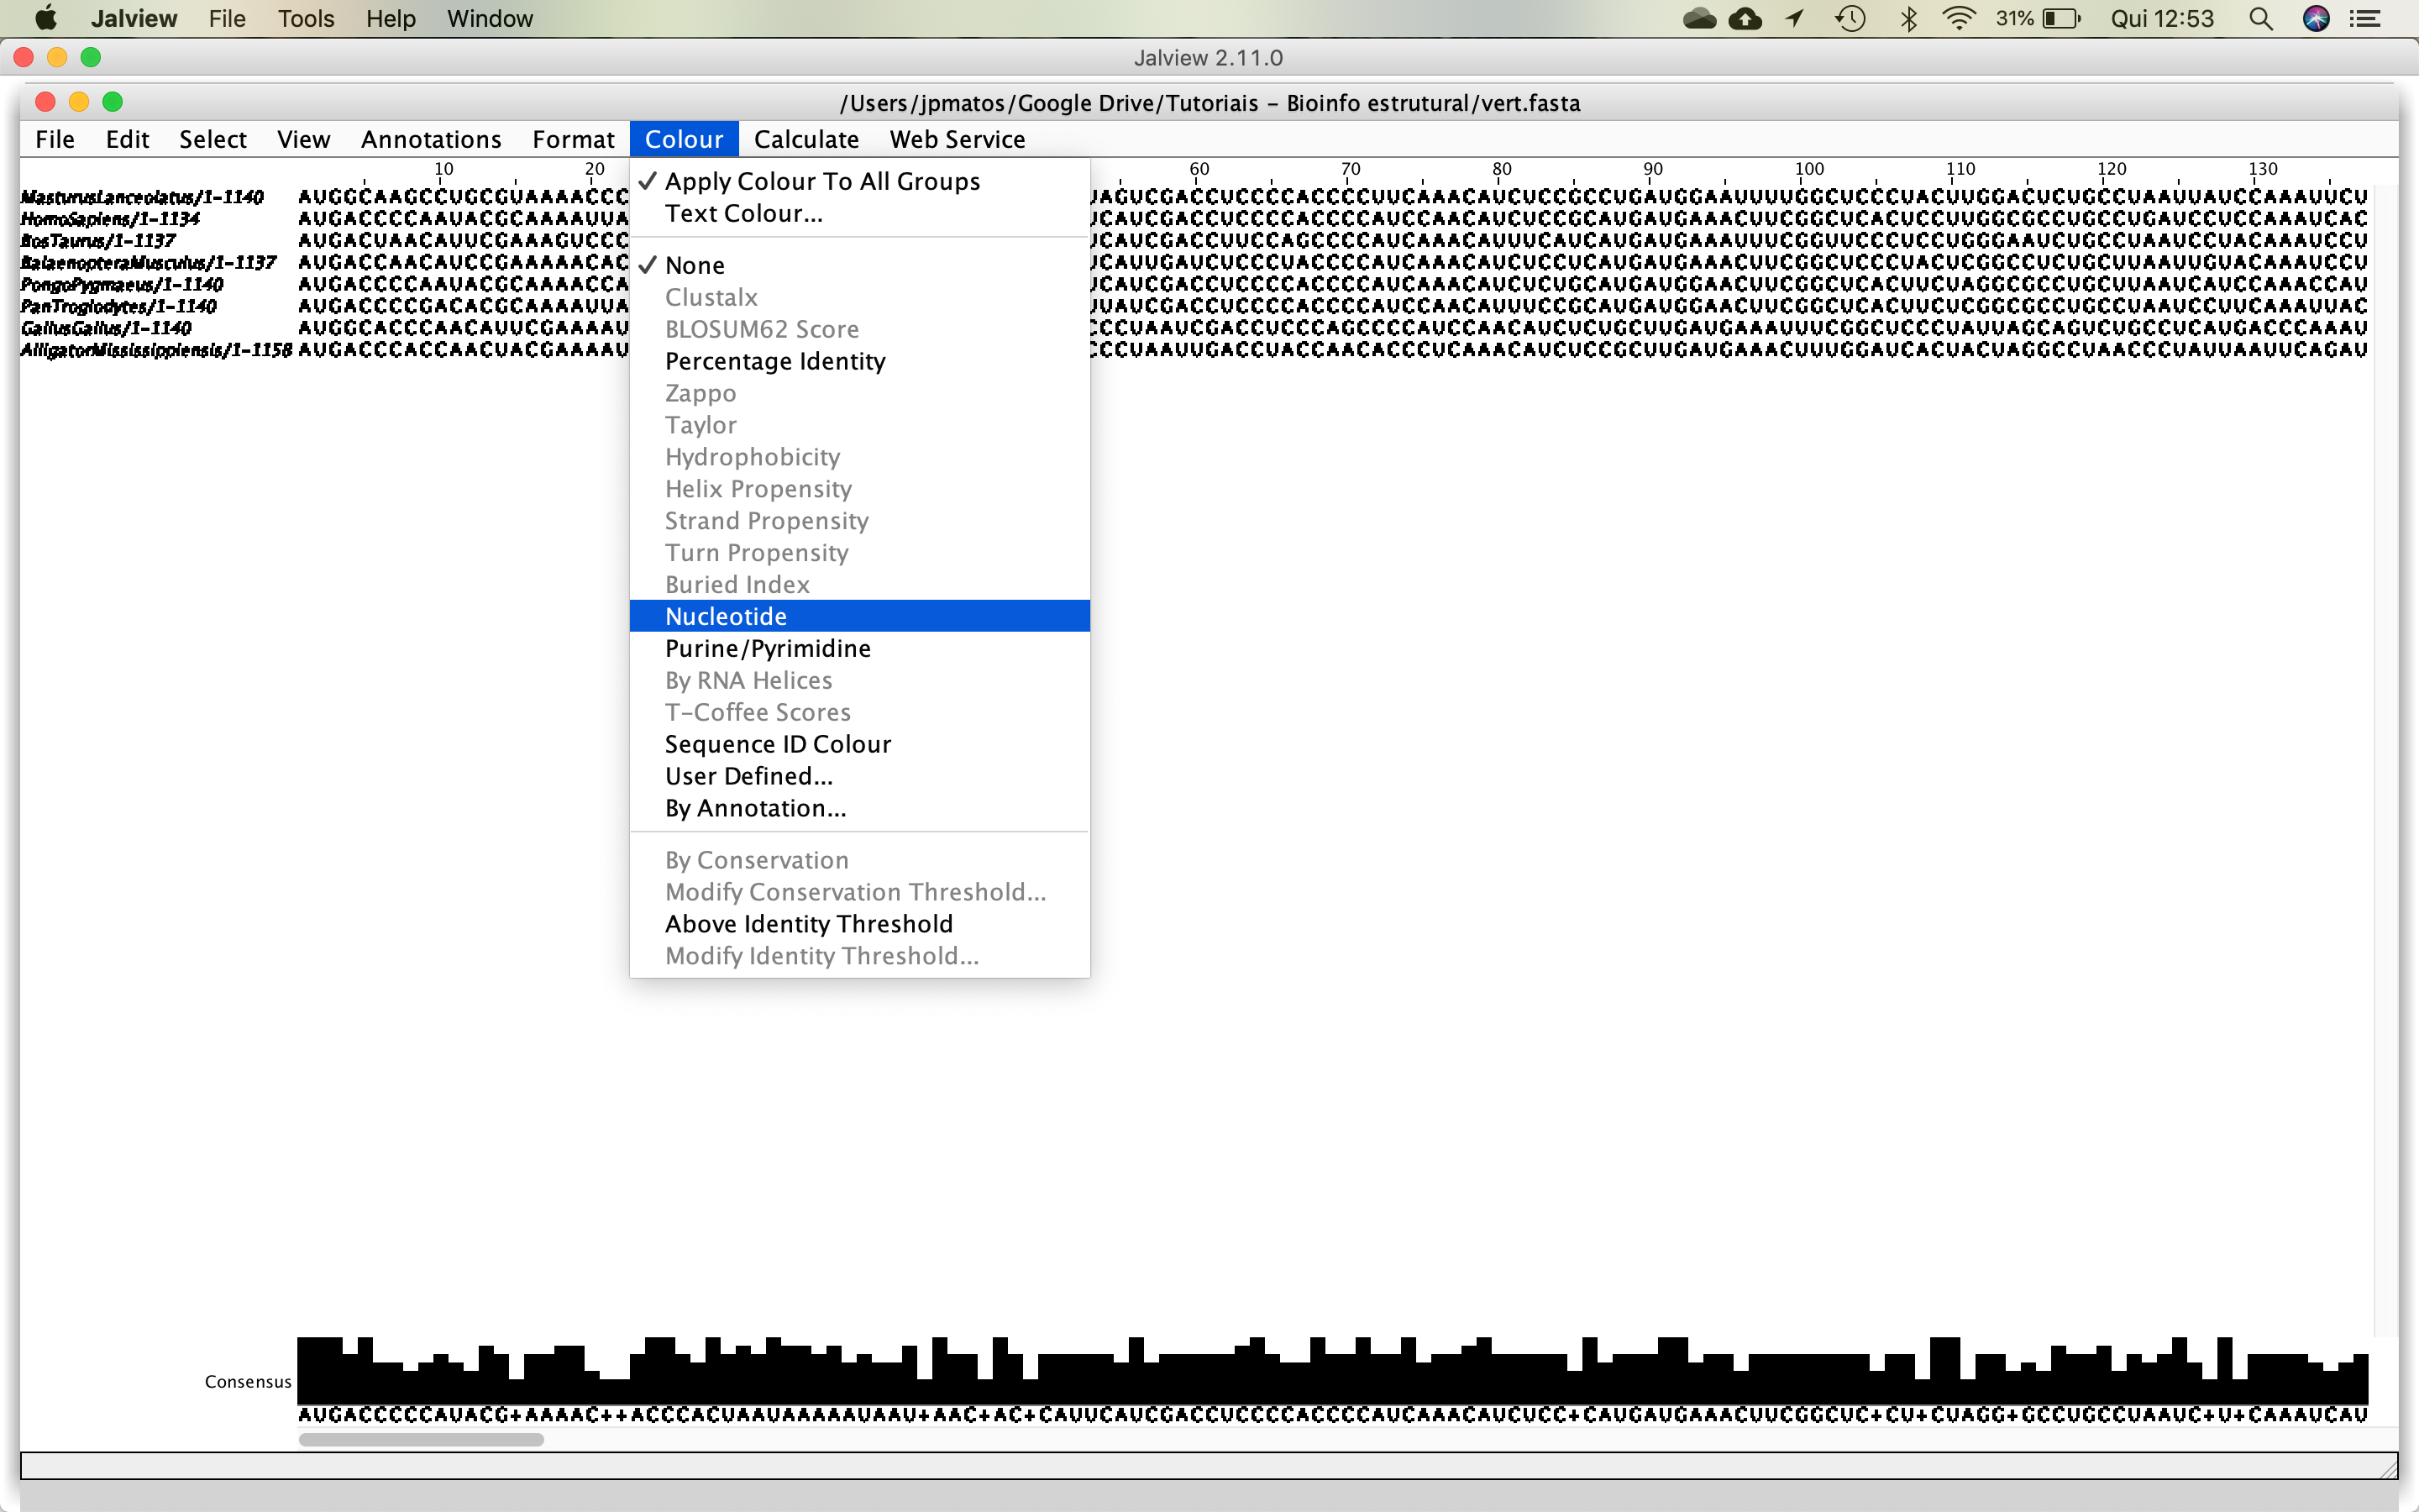Click the consensus sequence text row
Screen dimensions: 2419x1512
[x=1332, y=1415]
